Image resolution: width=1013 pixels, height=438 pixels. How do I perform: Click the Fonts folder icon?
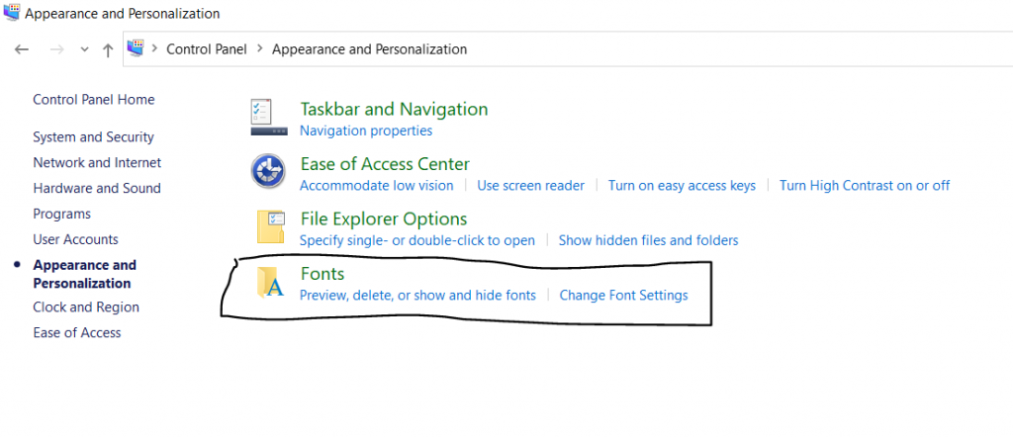270,282
